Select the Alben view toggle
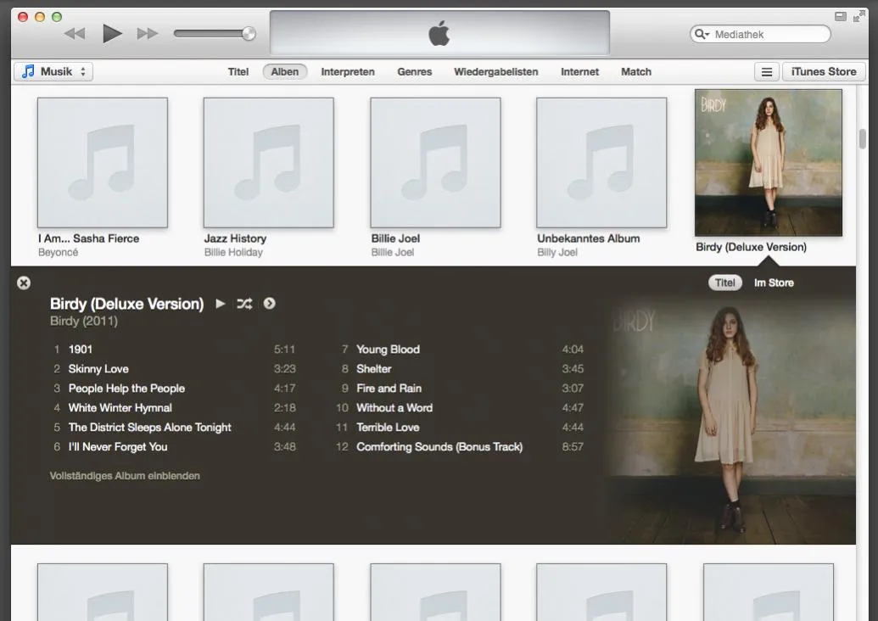Viewport: 878px width, 621px height. coord(285,71)
